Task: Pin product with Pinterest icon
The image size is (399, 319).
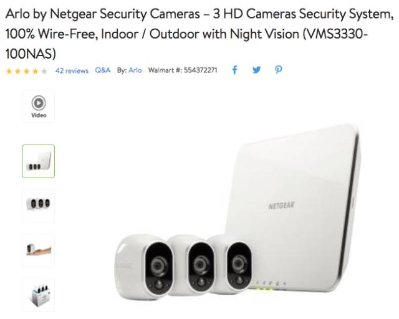Action: coord(279,70)
